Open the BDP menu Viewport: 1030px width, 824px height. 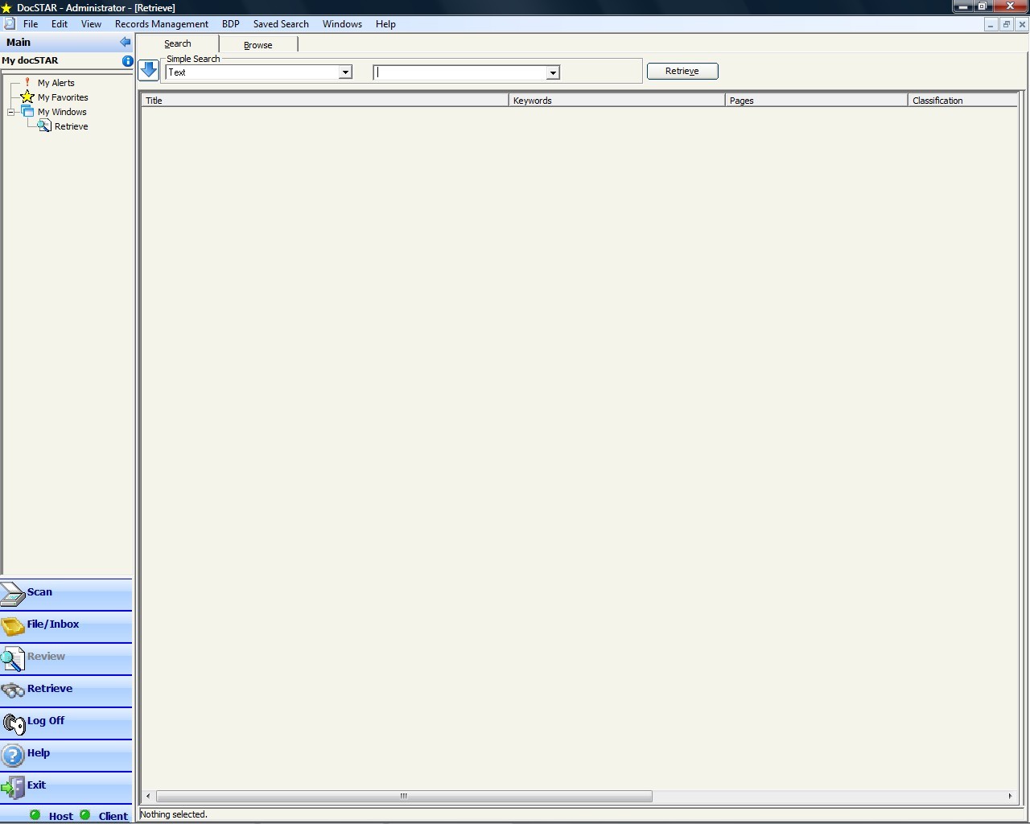point(231,24)
